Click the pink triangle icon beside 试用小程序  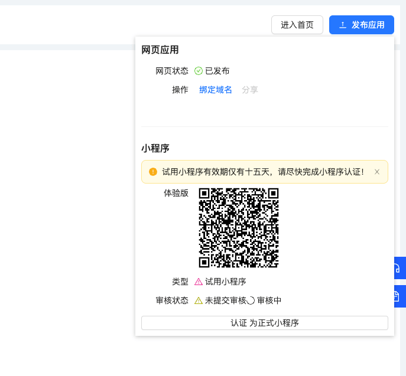tap(199, 282)
